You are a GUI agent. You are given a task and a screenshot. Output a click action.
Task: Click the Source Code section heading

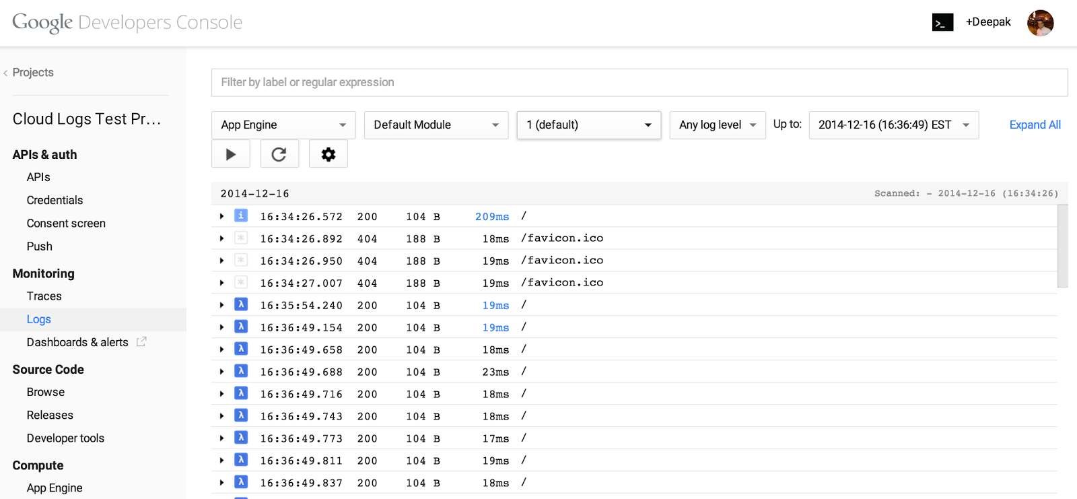pos(48,369)
